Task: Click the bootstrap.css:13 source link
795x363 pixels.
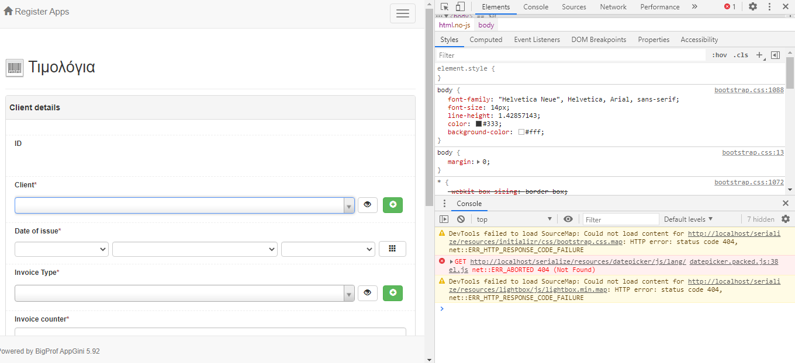Action: click(753, 153)
